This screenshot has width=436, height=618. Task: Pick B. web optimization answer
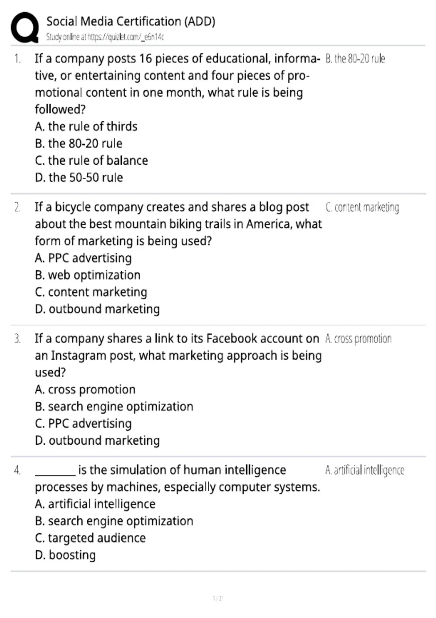88,275
